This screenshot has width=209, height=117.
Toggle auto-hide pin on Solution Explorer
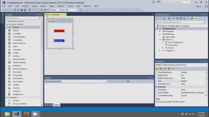point(204,15)
